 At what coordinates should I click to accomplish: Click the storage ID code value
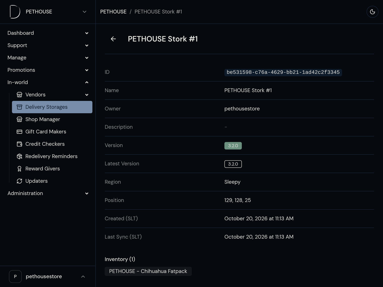283,72
